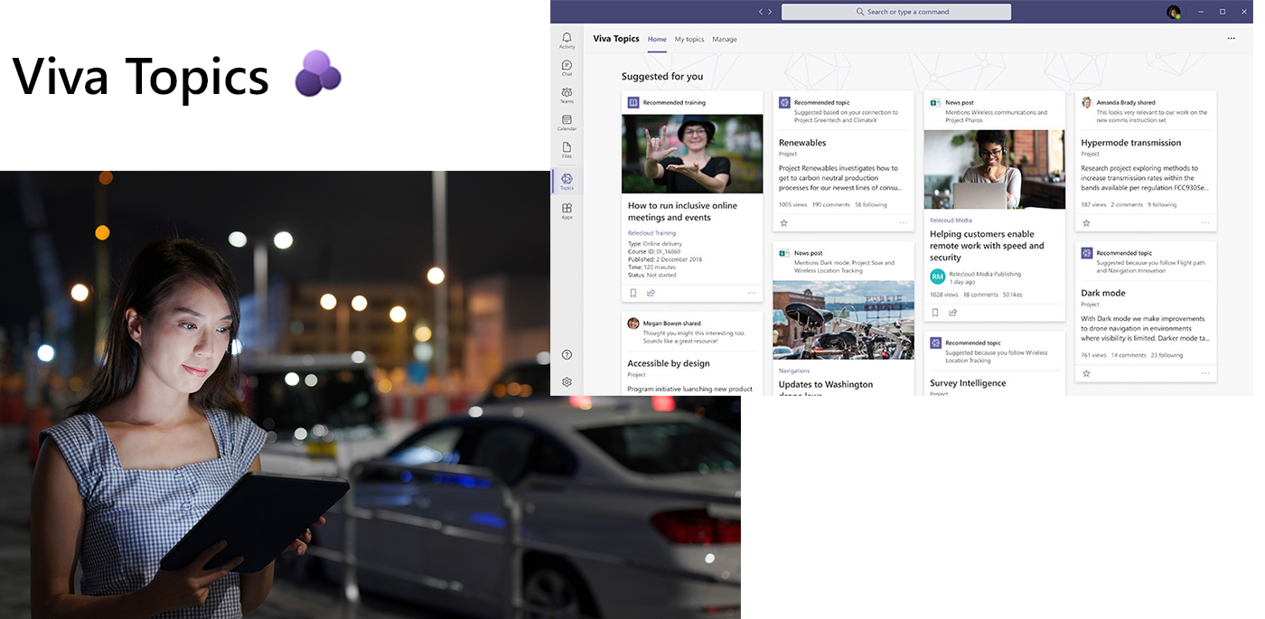Select Topics in the Teams sidebar

click(567, 182)
